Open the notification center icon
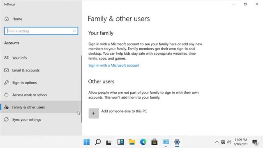The width and height of the screenshot is (263, 148). 255,142
